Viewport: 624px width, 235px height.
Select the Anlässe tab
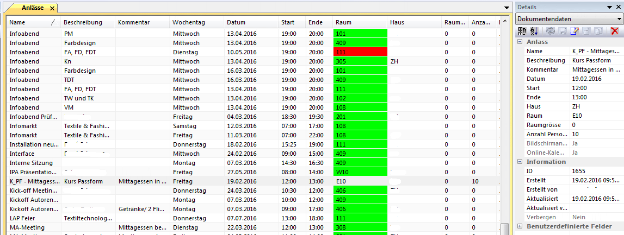33,8
